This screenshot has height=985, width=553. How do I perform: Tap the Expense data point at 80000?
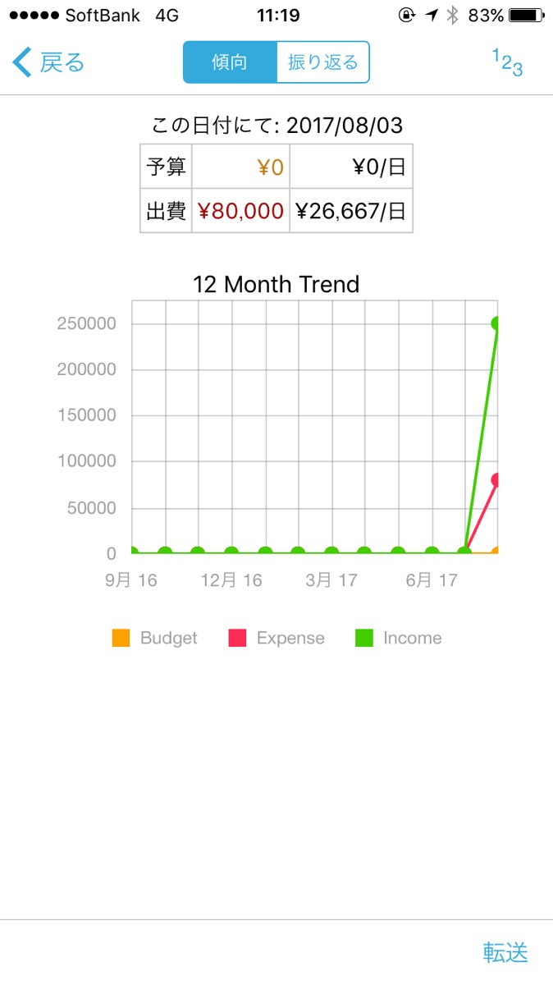496,480
